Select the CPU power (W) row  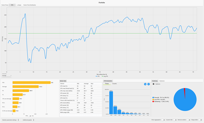(x=81, y=93)
